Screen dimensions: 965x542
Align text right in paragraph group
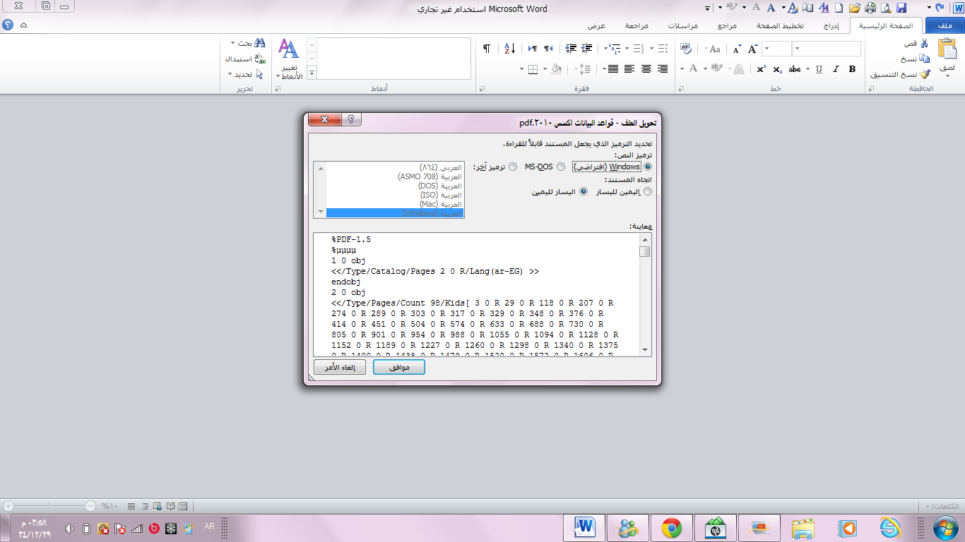[x=663, y=69]
